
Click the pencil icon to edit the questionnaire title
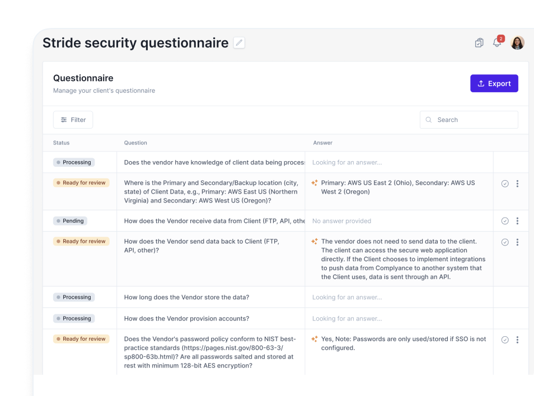point(239,43)
